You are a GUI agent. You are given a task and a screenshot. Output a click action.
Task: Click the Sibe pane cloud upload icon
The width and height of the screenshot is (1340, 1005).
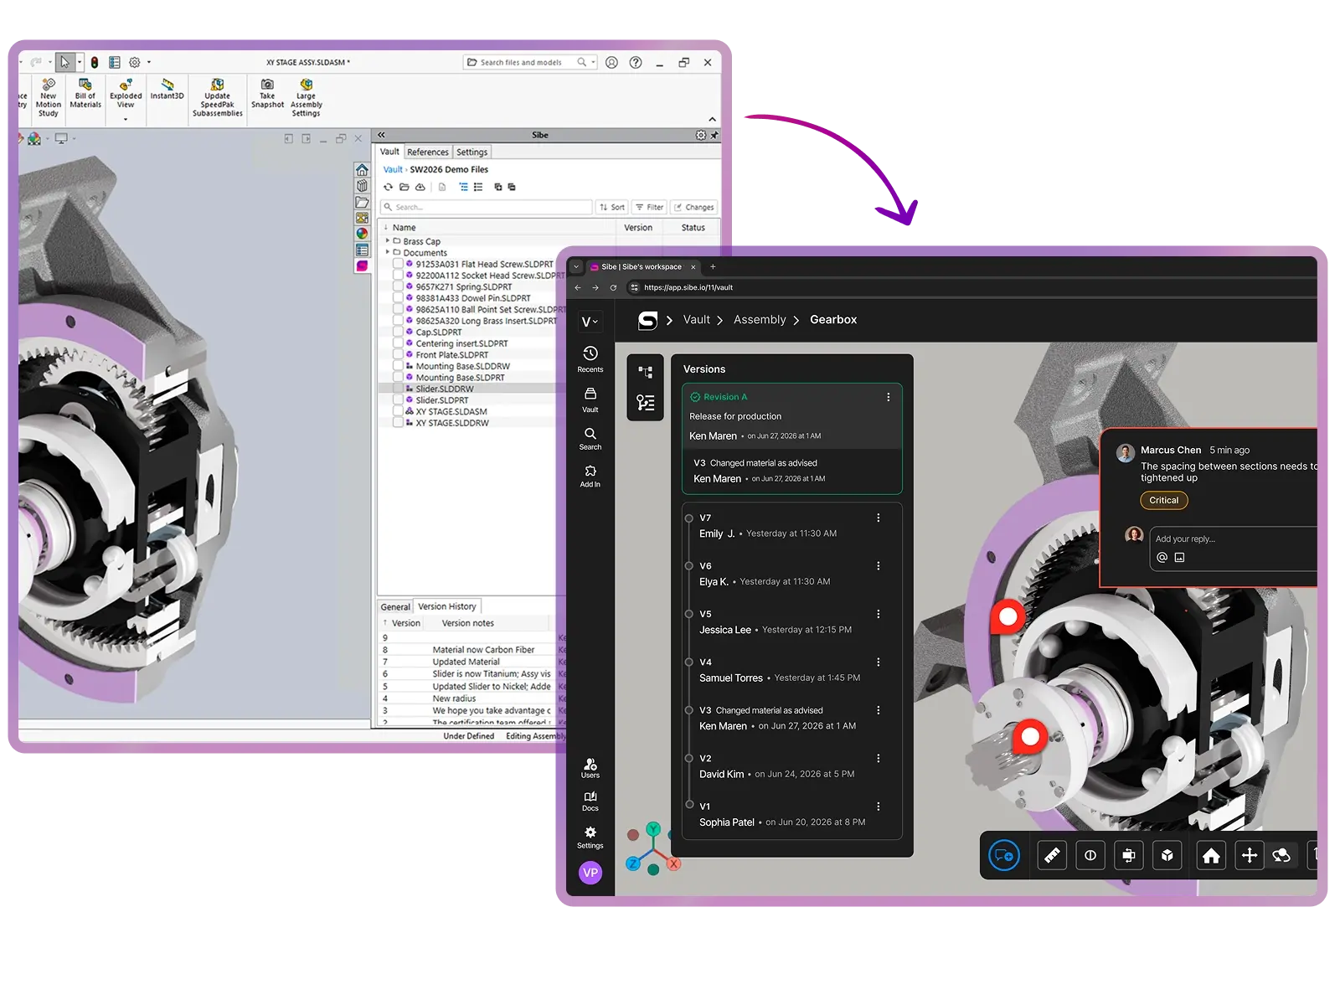pyautogui.click(x=420, y=187)
